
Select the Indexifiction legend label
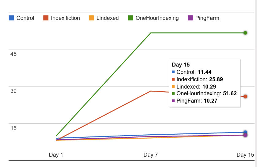tap(65, 18)
